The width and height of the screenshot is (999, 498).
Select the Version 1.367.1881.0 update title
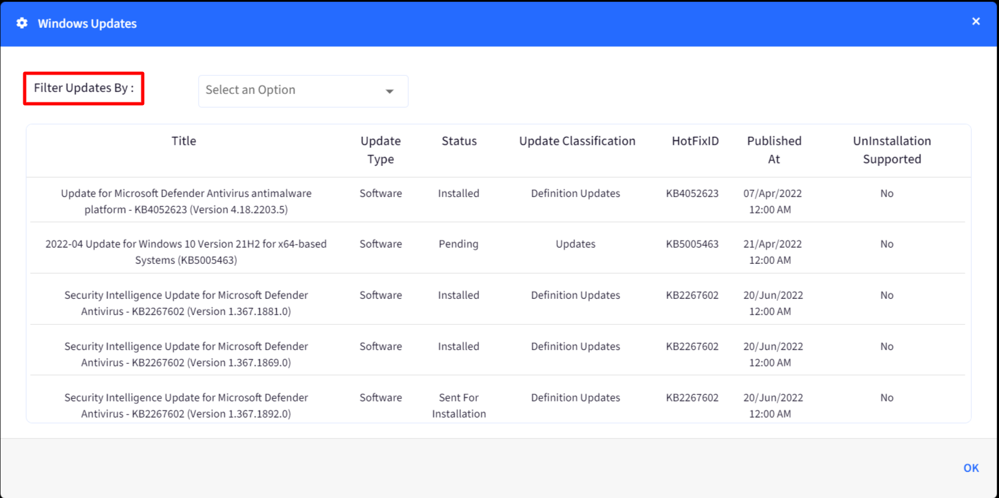tap(186, 303)
